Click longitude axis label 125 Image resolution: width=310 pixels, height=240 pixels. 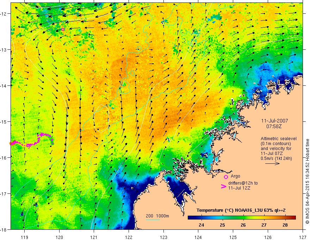click(x=233, y=237)
